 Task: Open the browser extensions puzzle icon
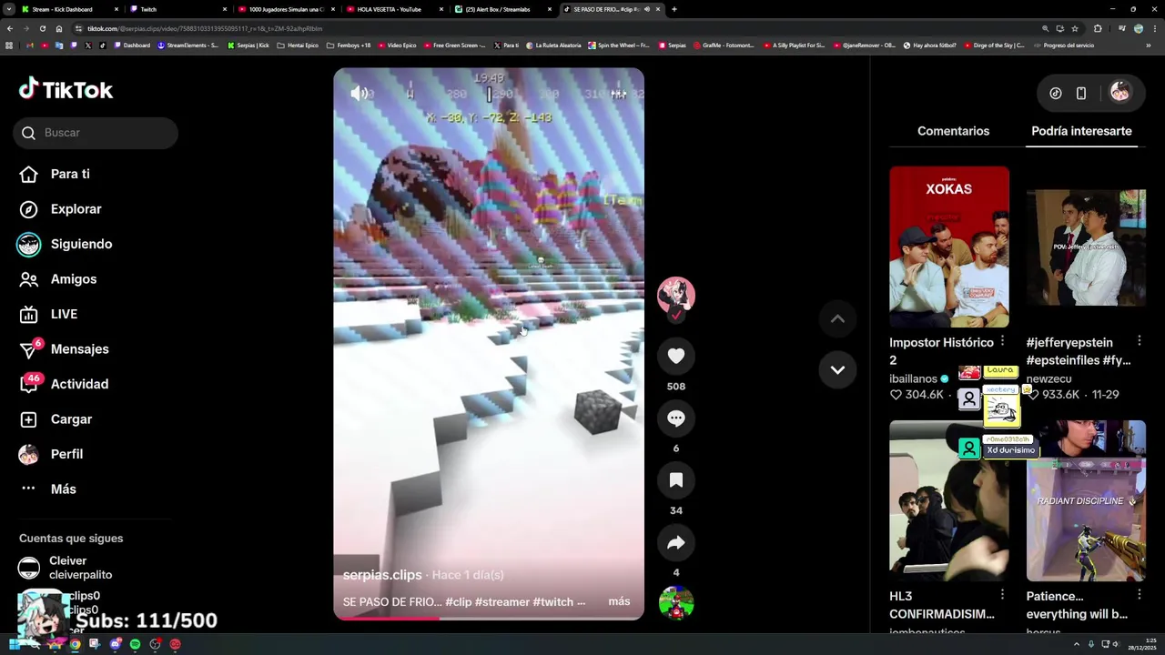click(x=1098, y=28)
